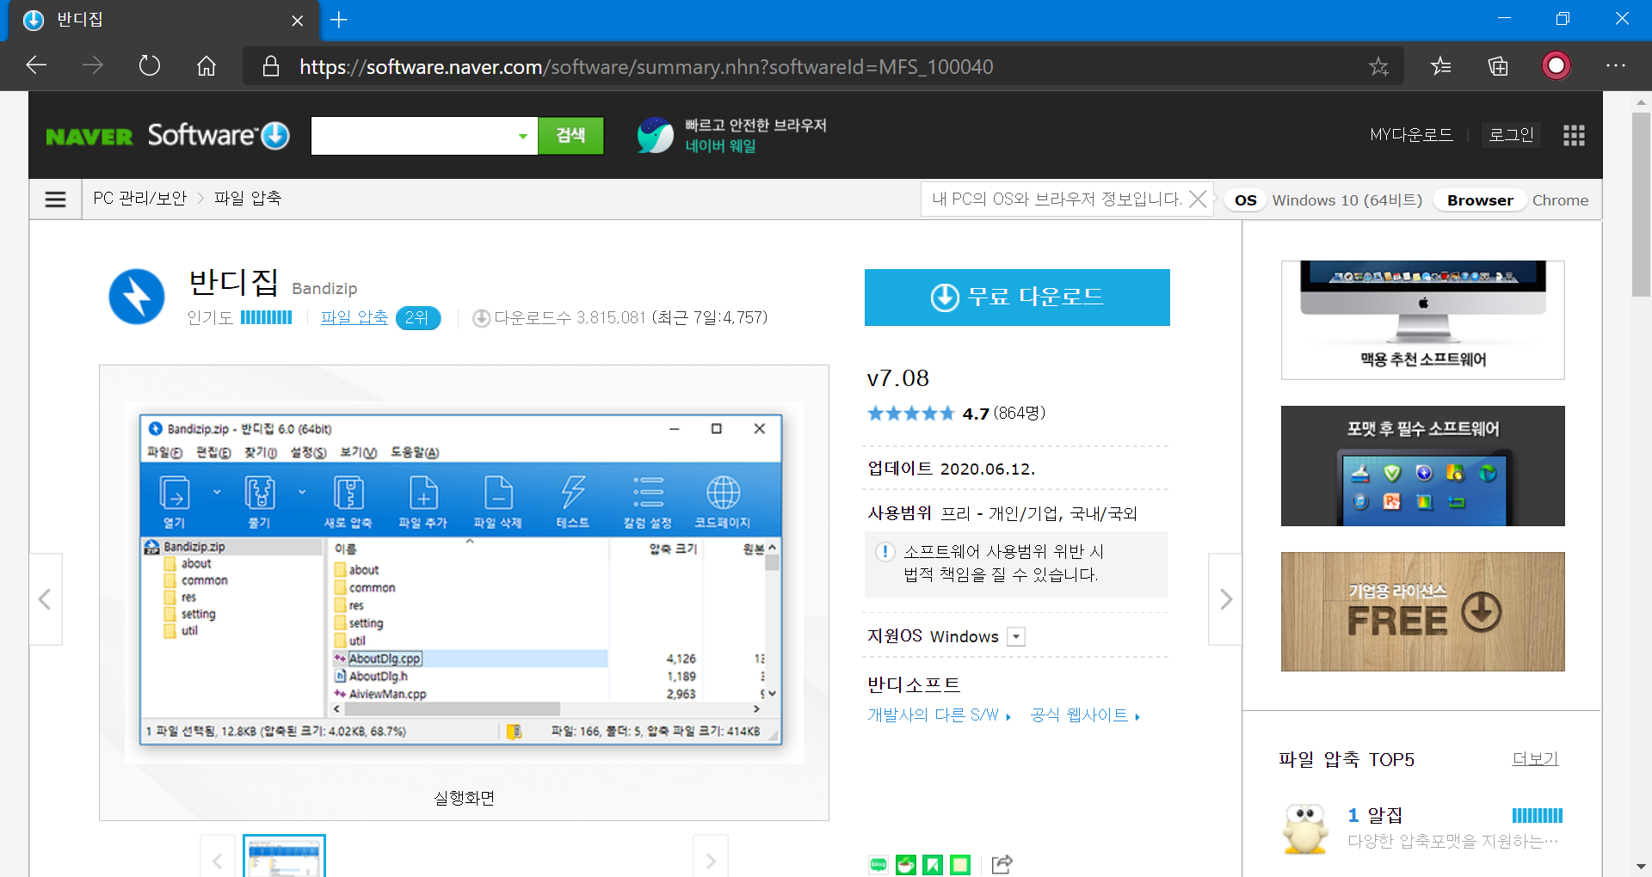The height and width of the screenshot is (877, 1652).
Task: Click the green 검색 search button
Action: pyautogui.click(x=570, y=136)
